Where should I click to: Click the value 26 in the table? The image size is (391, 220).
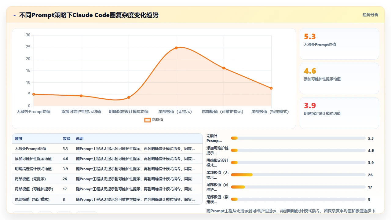point(65,179)
